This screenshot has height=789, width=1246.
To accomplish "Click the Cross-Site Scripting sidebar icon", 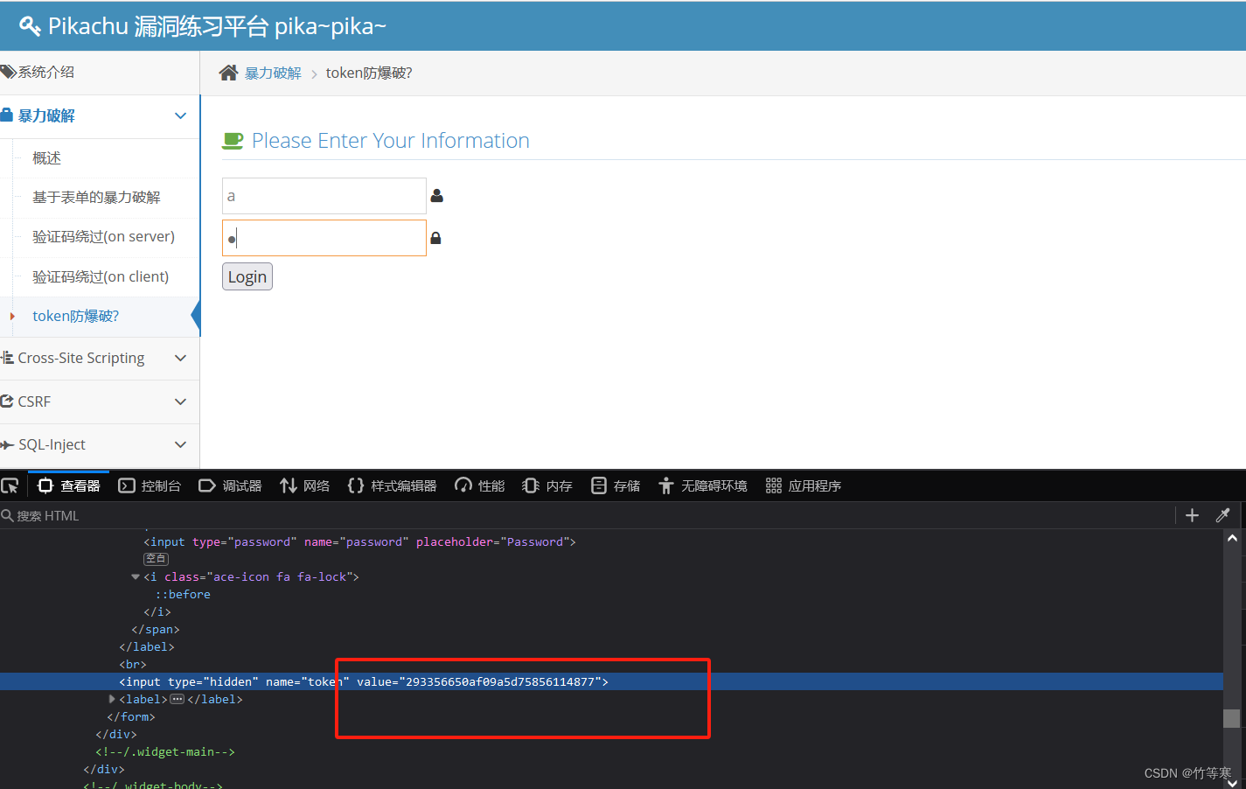I will click(x=7, y=358).
